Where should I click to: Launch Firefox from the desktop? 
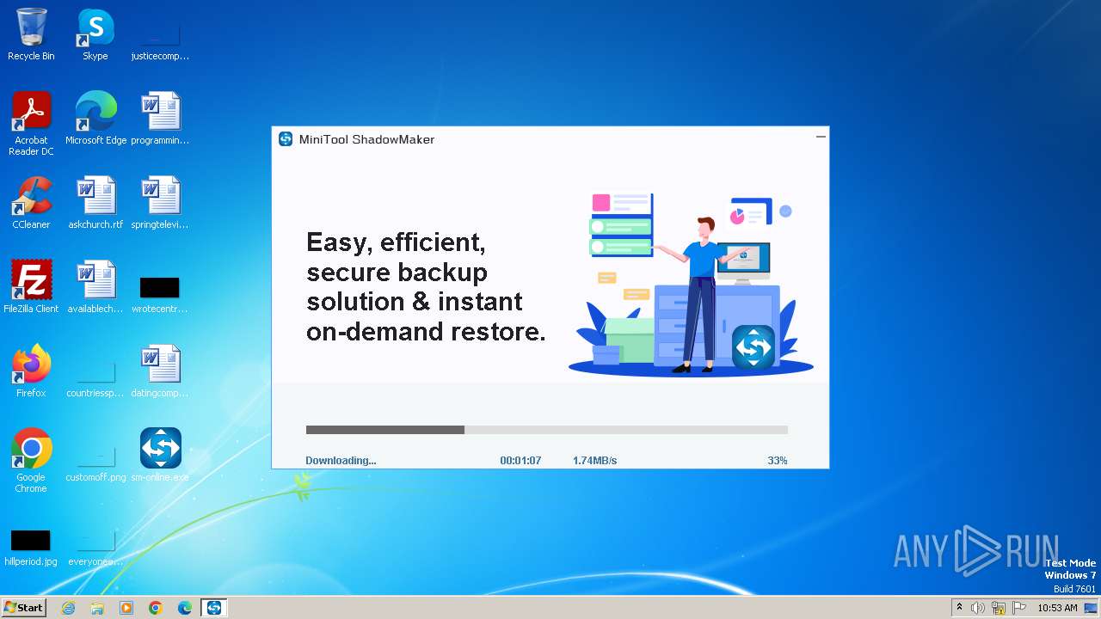pos(31,371)
